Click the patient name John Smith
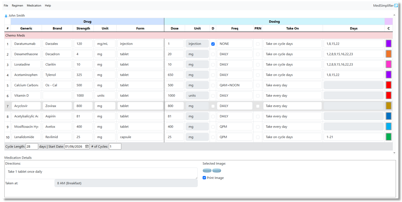The height and width of the screenshot is (202, 402). click(x=16, y=16)
